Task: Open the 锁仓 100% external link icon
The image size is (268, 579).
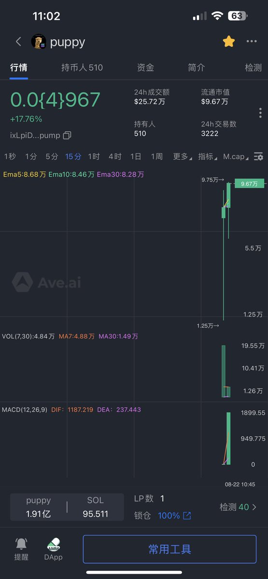Action: (x=187, y=516)
